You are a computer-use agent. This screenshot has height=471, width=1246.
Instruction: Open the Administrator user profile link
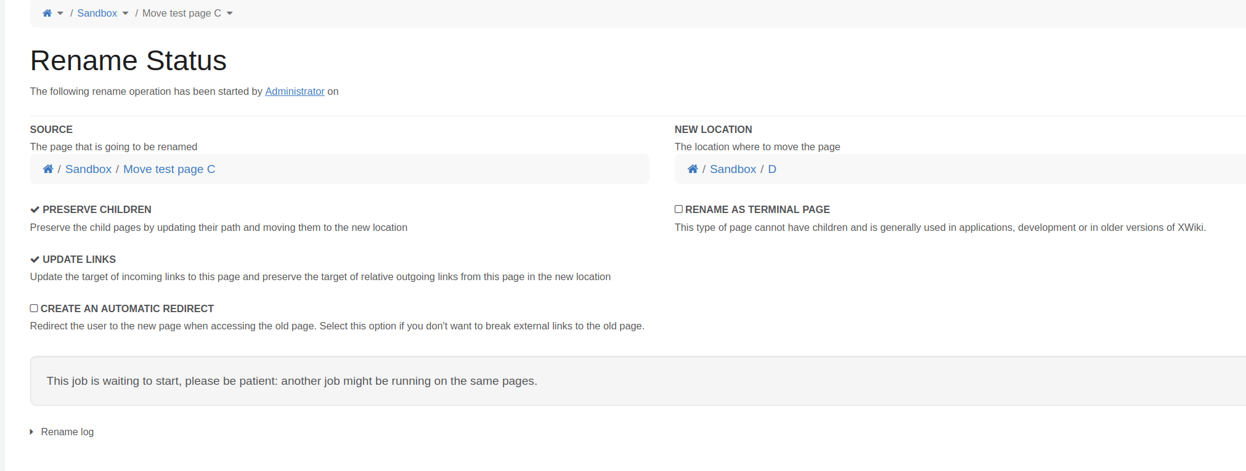tap(295, 92)
